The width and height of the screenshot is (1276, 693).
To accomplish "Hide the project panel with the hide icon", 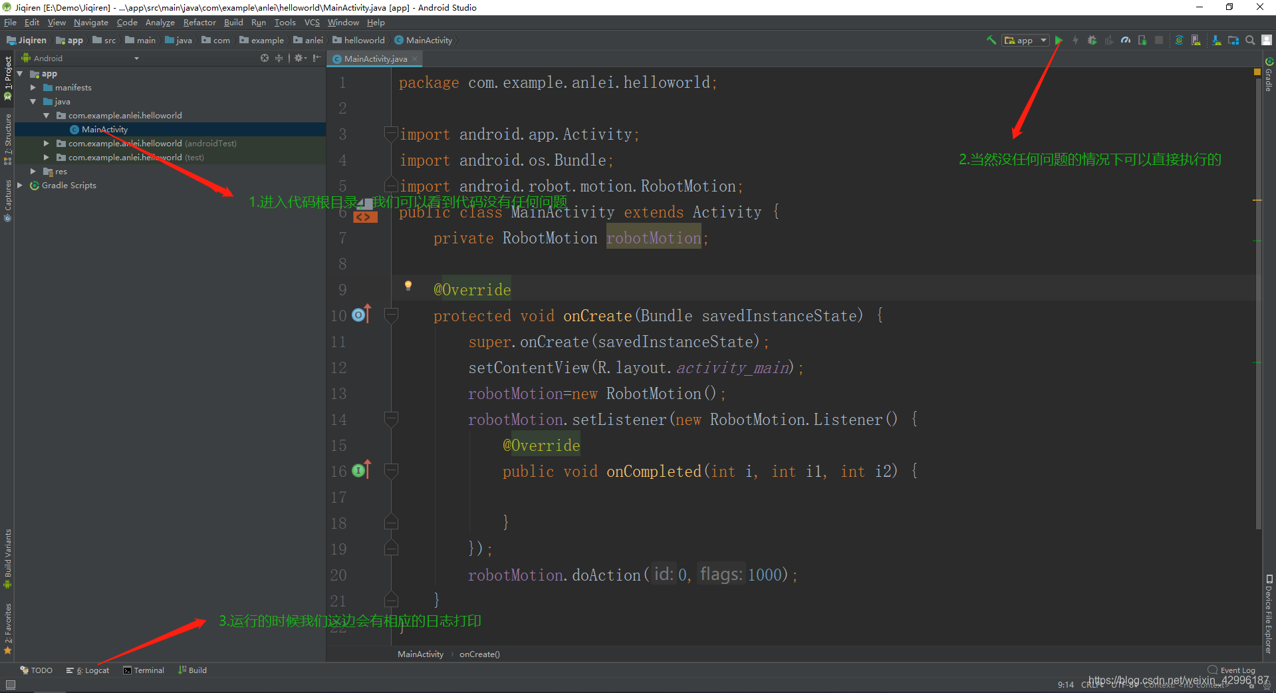I will [x=317, y=59].
